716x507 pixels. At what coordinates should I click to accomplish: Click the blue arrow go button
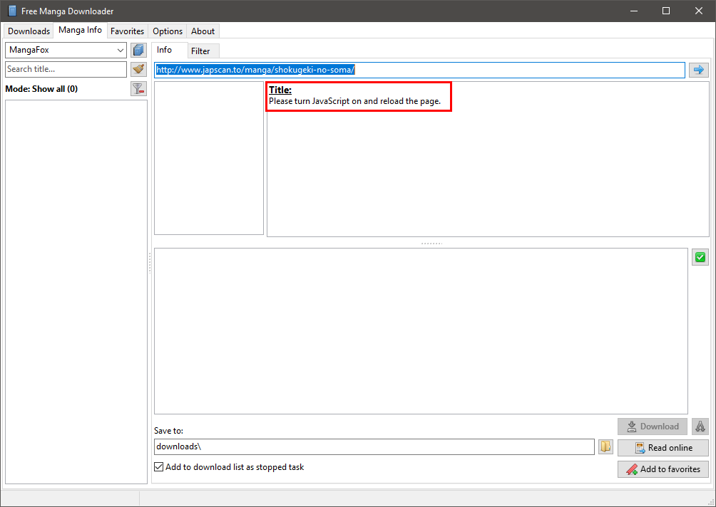point(699,70)
